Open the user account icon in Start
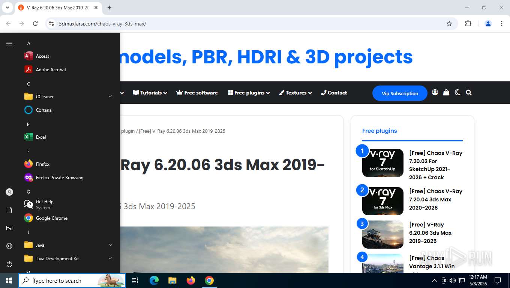Image resolution: width=510 pixels, height=288 pixels. point(9,192)
